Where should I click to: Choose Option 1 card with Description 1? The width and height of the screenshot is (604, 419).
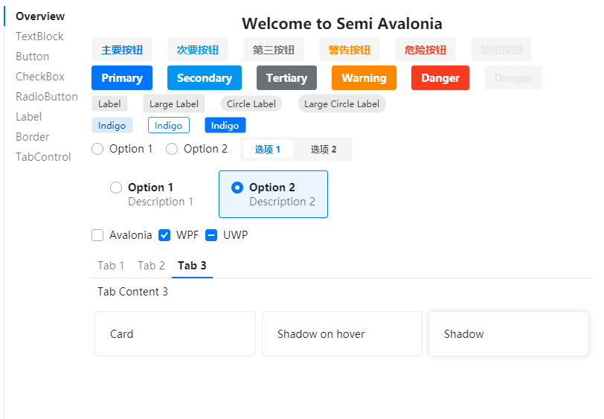[152, 194]
